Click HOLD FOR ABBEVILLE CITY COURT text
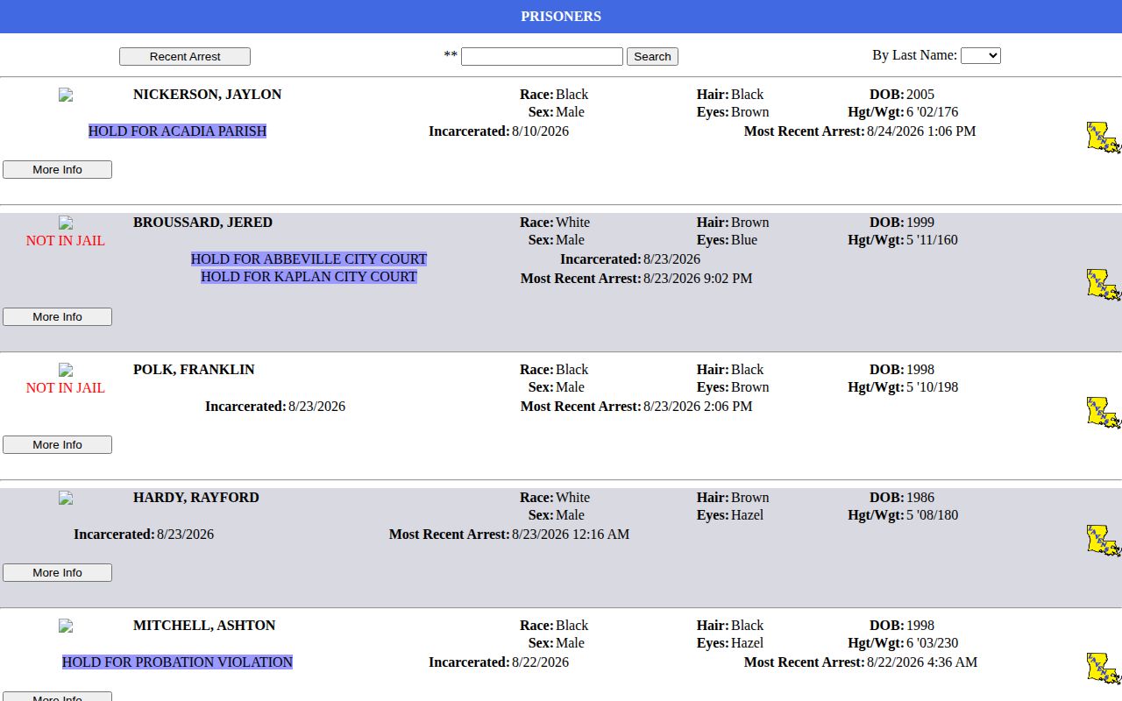Viewport: 1122px width, 701px height. pyautogui.click(x=309, y=259)
